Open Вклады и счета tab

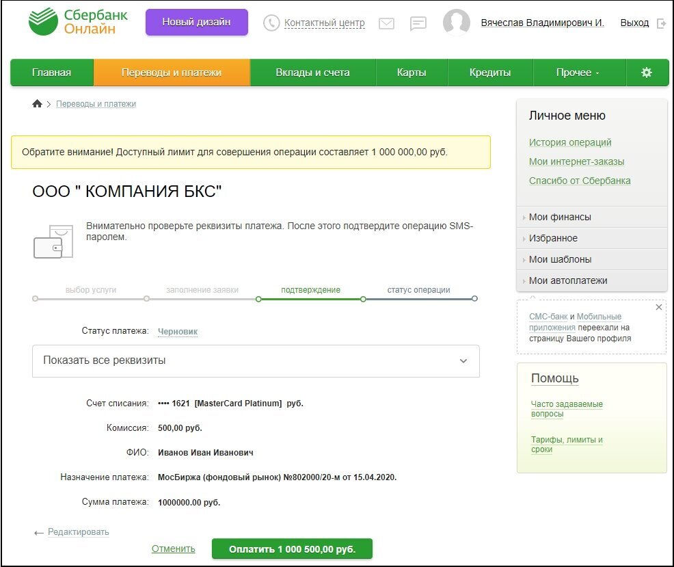point(312,72)
